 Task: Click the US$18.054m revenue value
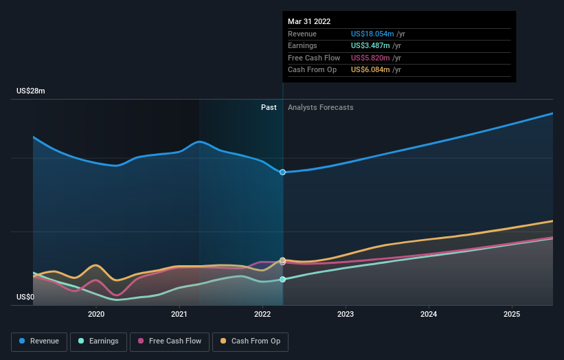(372, 34)
